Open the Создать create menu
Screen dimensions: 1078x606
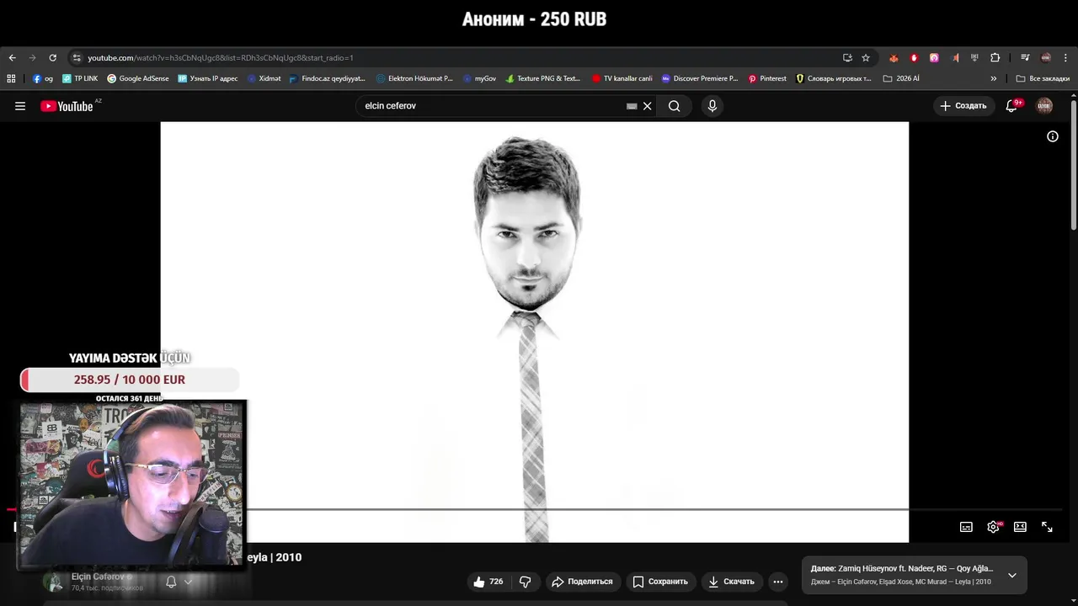tap(963, 106)
